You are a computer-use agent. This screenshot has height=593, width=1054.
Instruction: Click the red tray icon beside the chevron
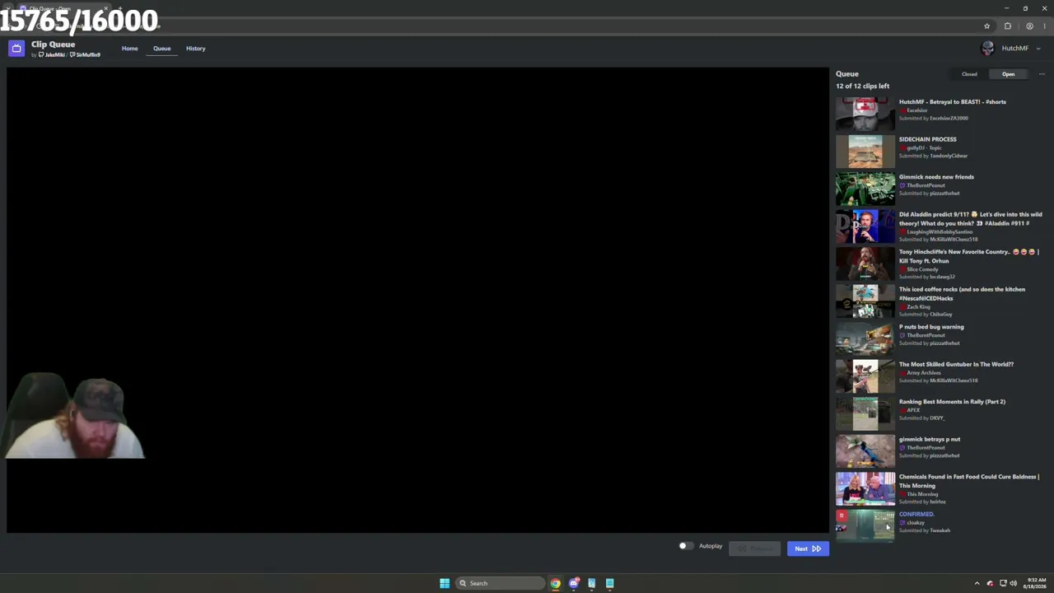coord(990,583)
